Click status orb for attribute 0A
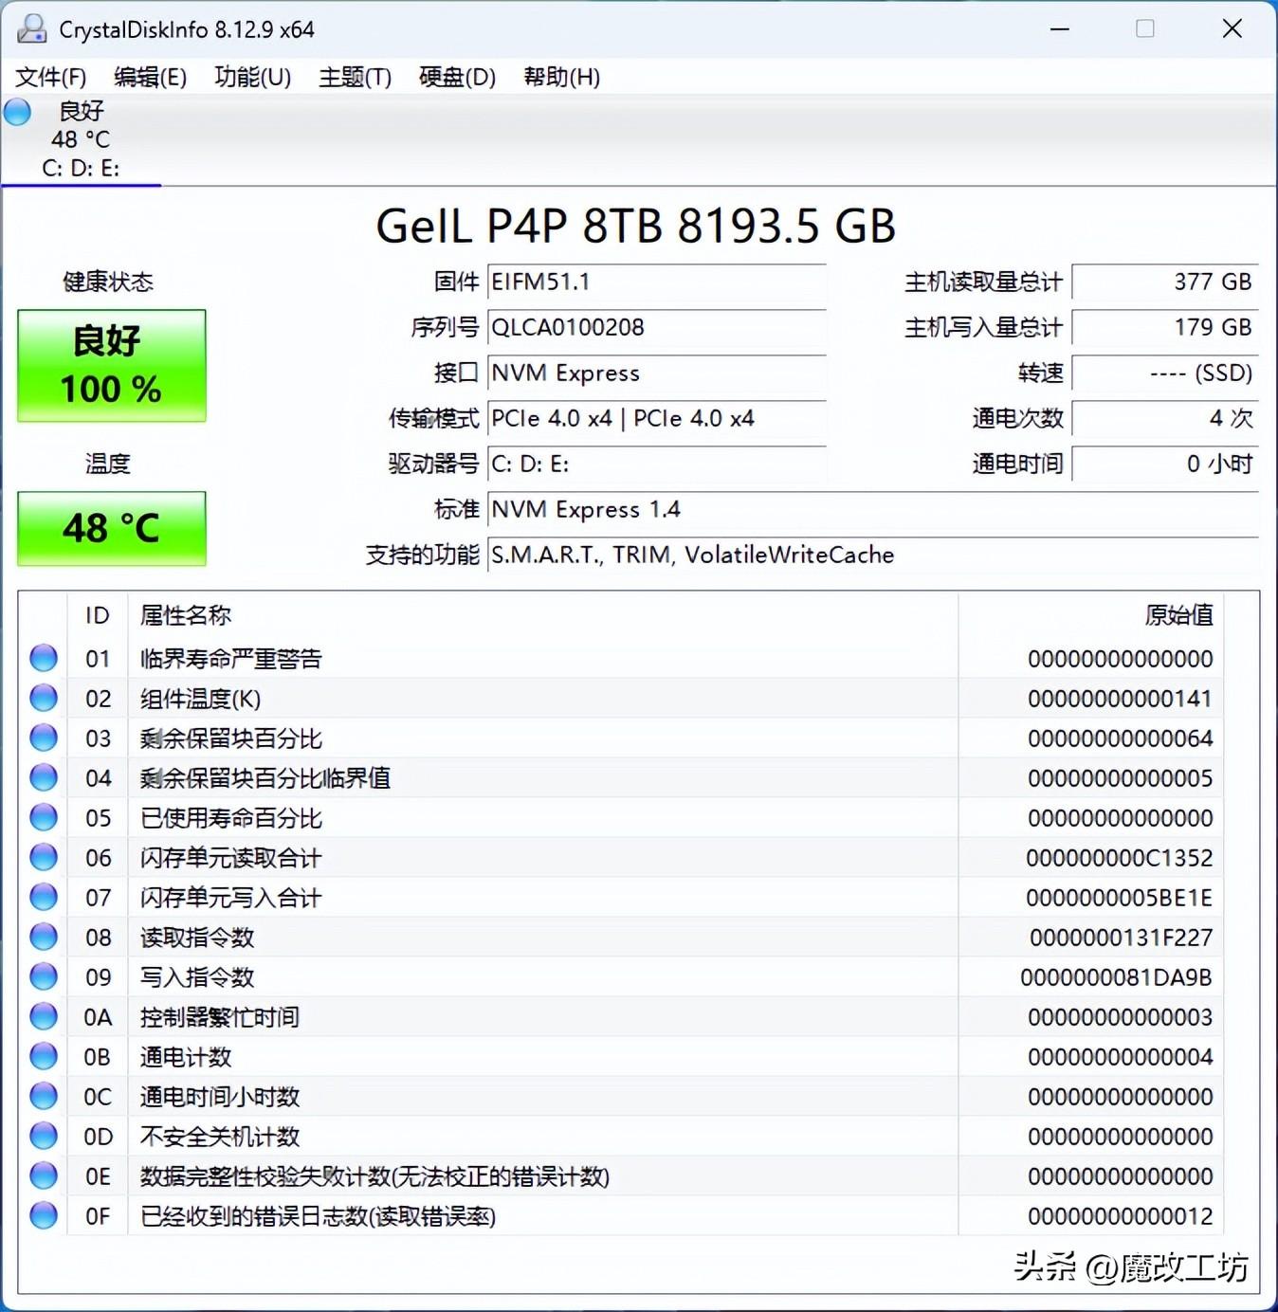 [44, 1016]
